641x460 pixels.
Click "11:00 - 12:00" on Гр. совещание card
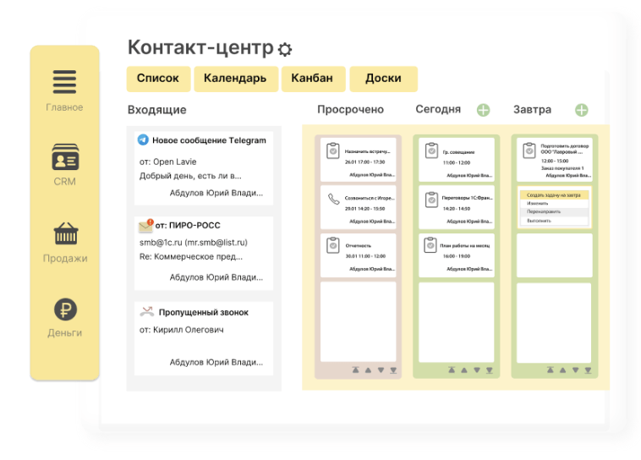[x=457, y=162]
